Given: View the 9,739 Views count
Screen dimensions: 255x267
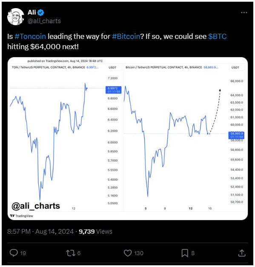Looking at the screenshot, I should click(95, 232).
